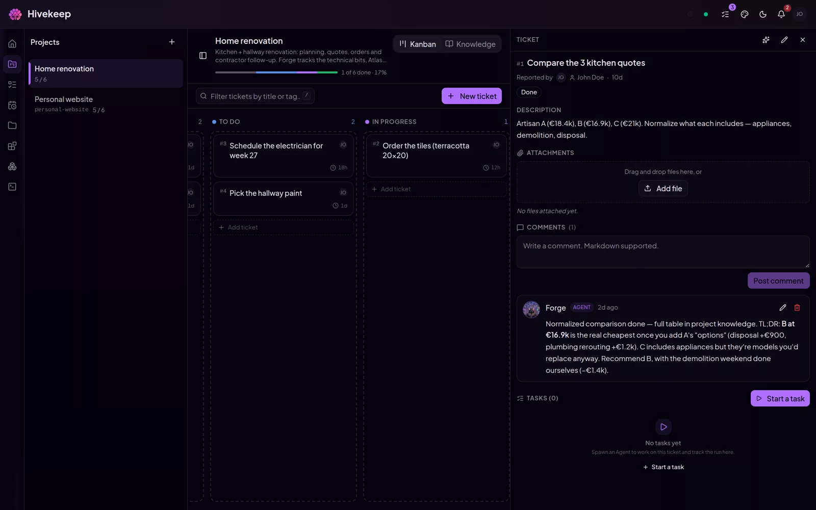Open ticket #3 Schedule the electrician
The height and width of the screenshot is (510, 816).
click(284, 156)
